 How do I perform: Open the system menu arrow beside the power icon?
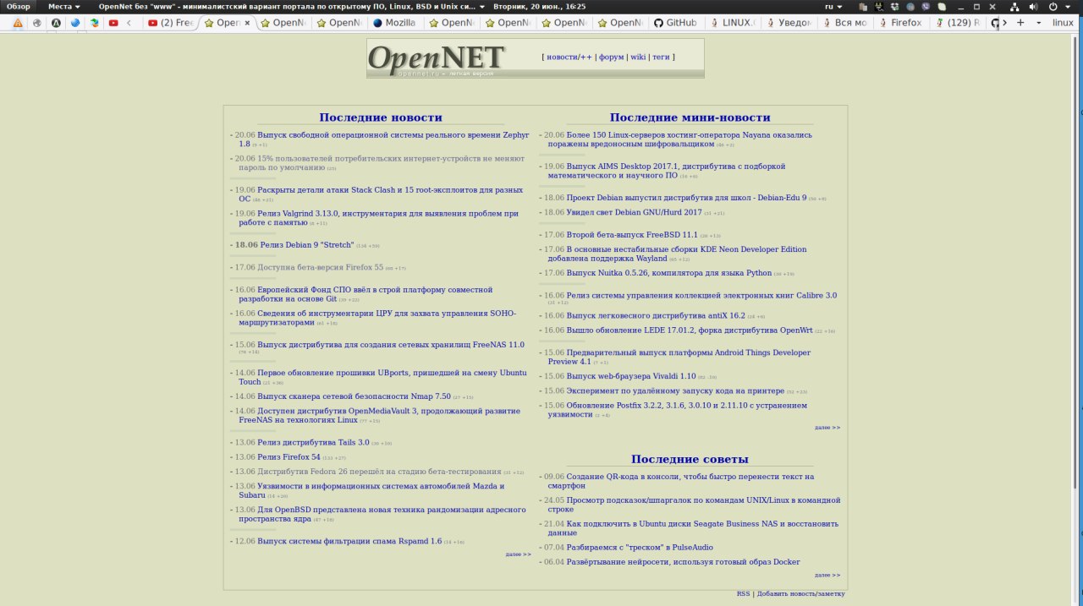coord(1069,6)
